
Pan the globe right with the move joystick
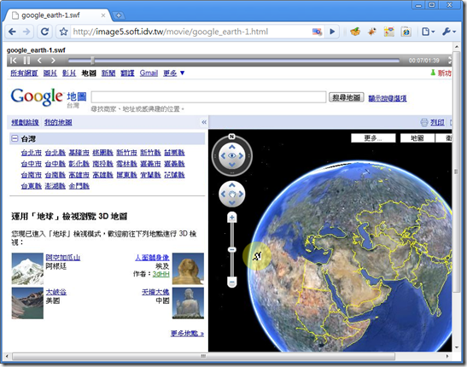point(241,194)
